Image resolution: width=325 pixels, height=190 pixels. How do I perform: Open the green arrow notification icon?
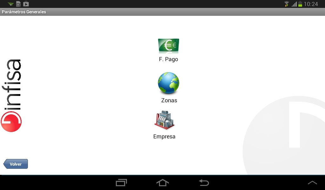10,4
